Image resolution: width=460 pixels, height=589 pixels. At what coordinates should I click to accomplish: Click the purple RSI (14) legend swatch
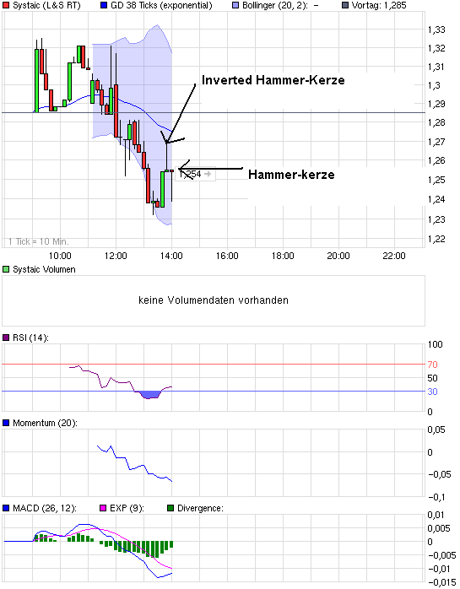click(x=6, y=338)
